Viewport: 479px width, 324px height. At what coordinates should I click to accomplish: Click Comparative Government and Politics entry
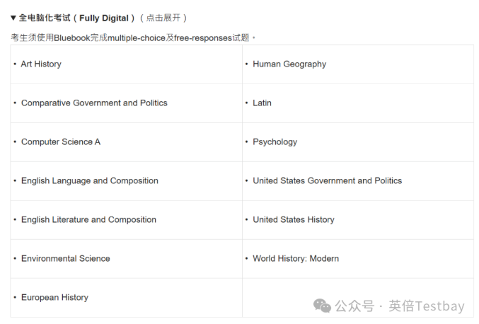point(94,103)
